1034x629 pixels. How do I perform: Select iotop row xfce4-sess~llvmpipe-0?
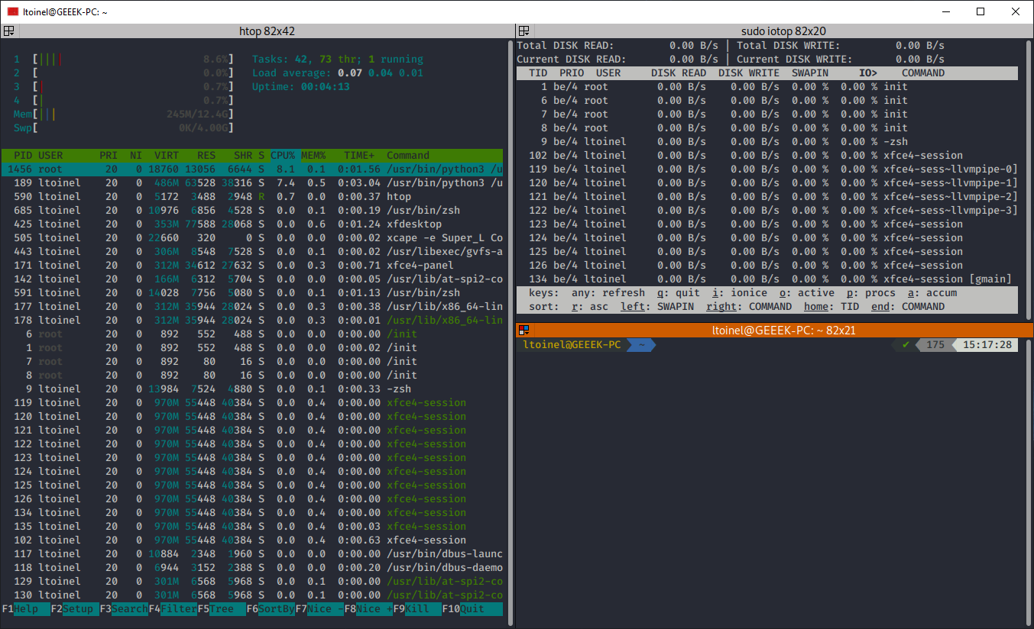(x=767, y=169)
